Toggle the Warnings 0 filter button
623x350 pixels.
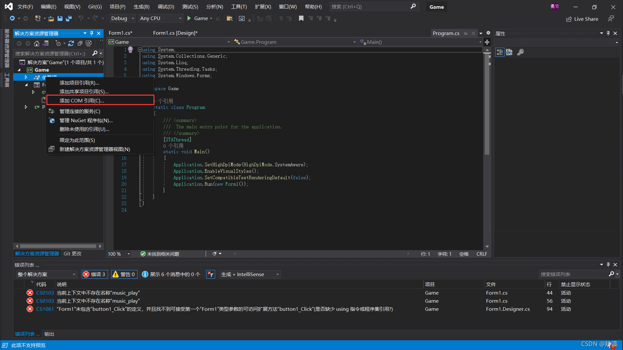click(x=124, y=274)
